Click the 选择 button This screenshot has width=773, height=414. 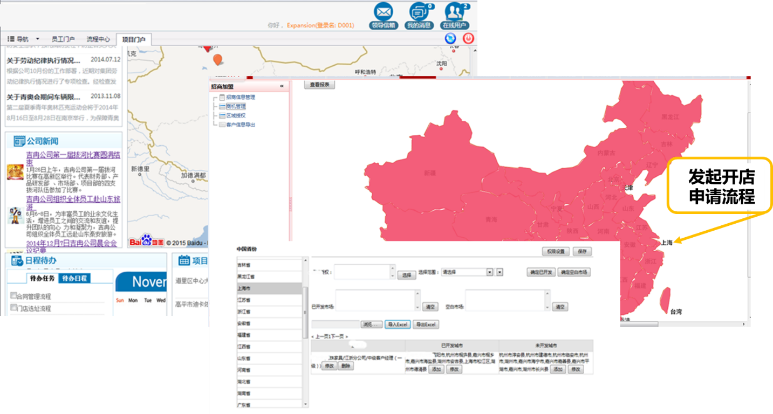pyautogui.click(x=407, y=275)
